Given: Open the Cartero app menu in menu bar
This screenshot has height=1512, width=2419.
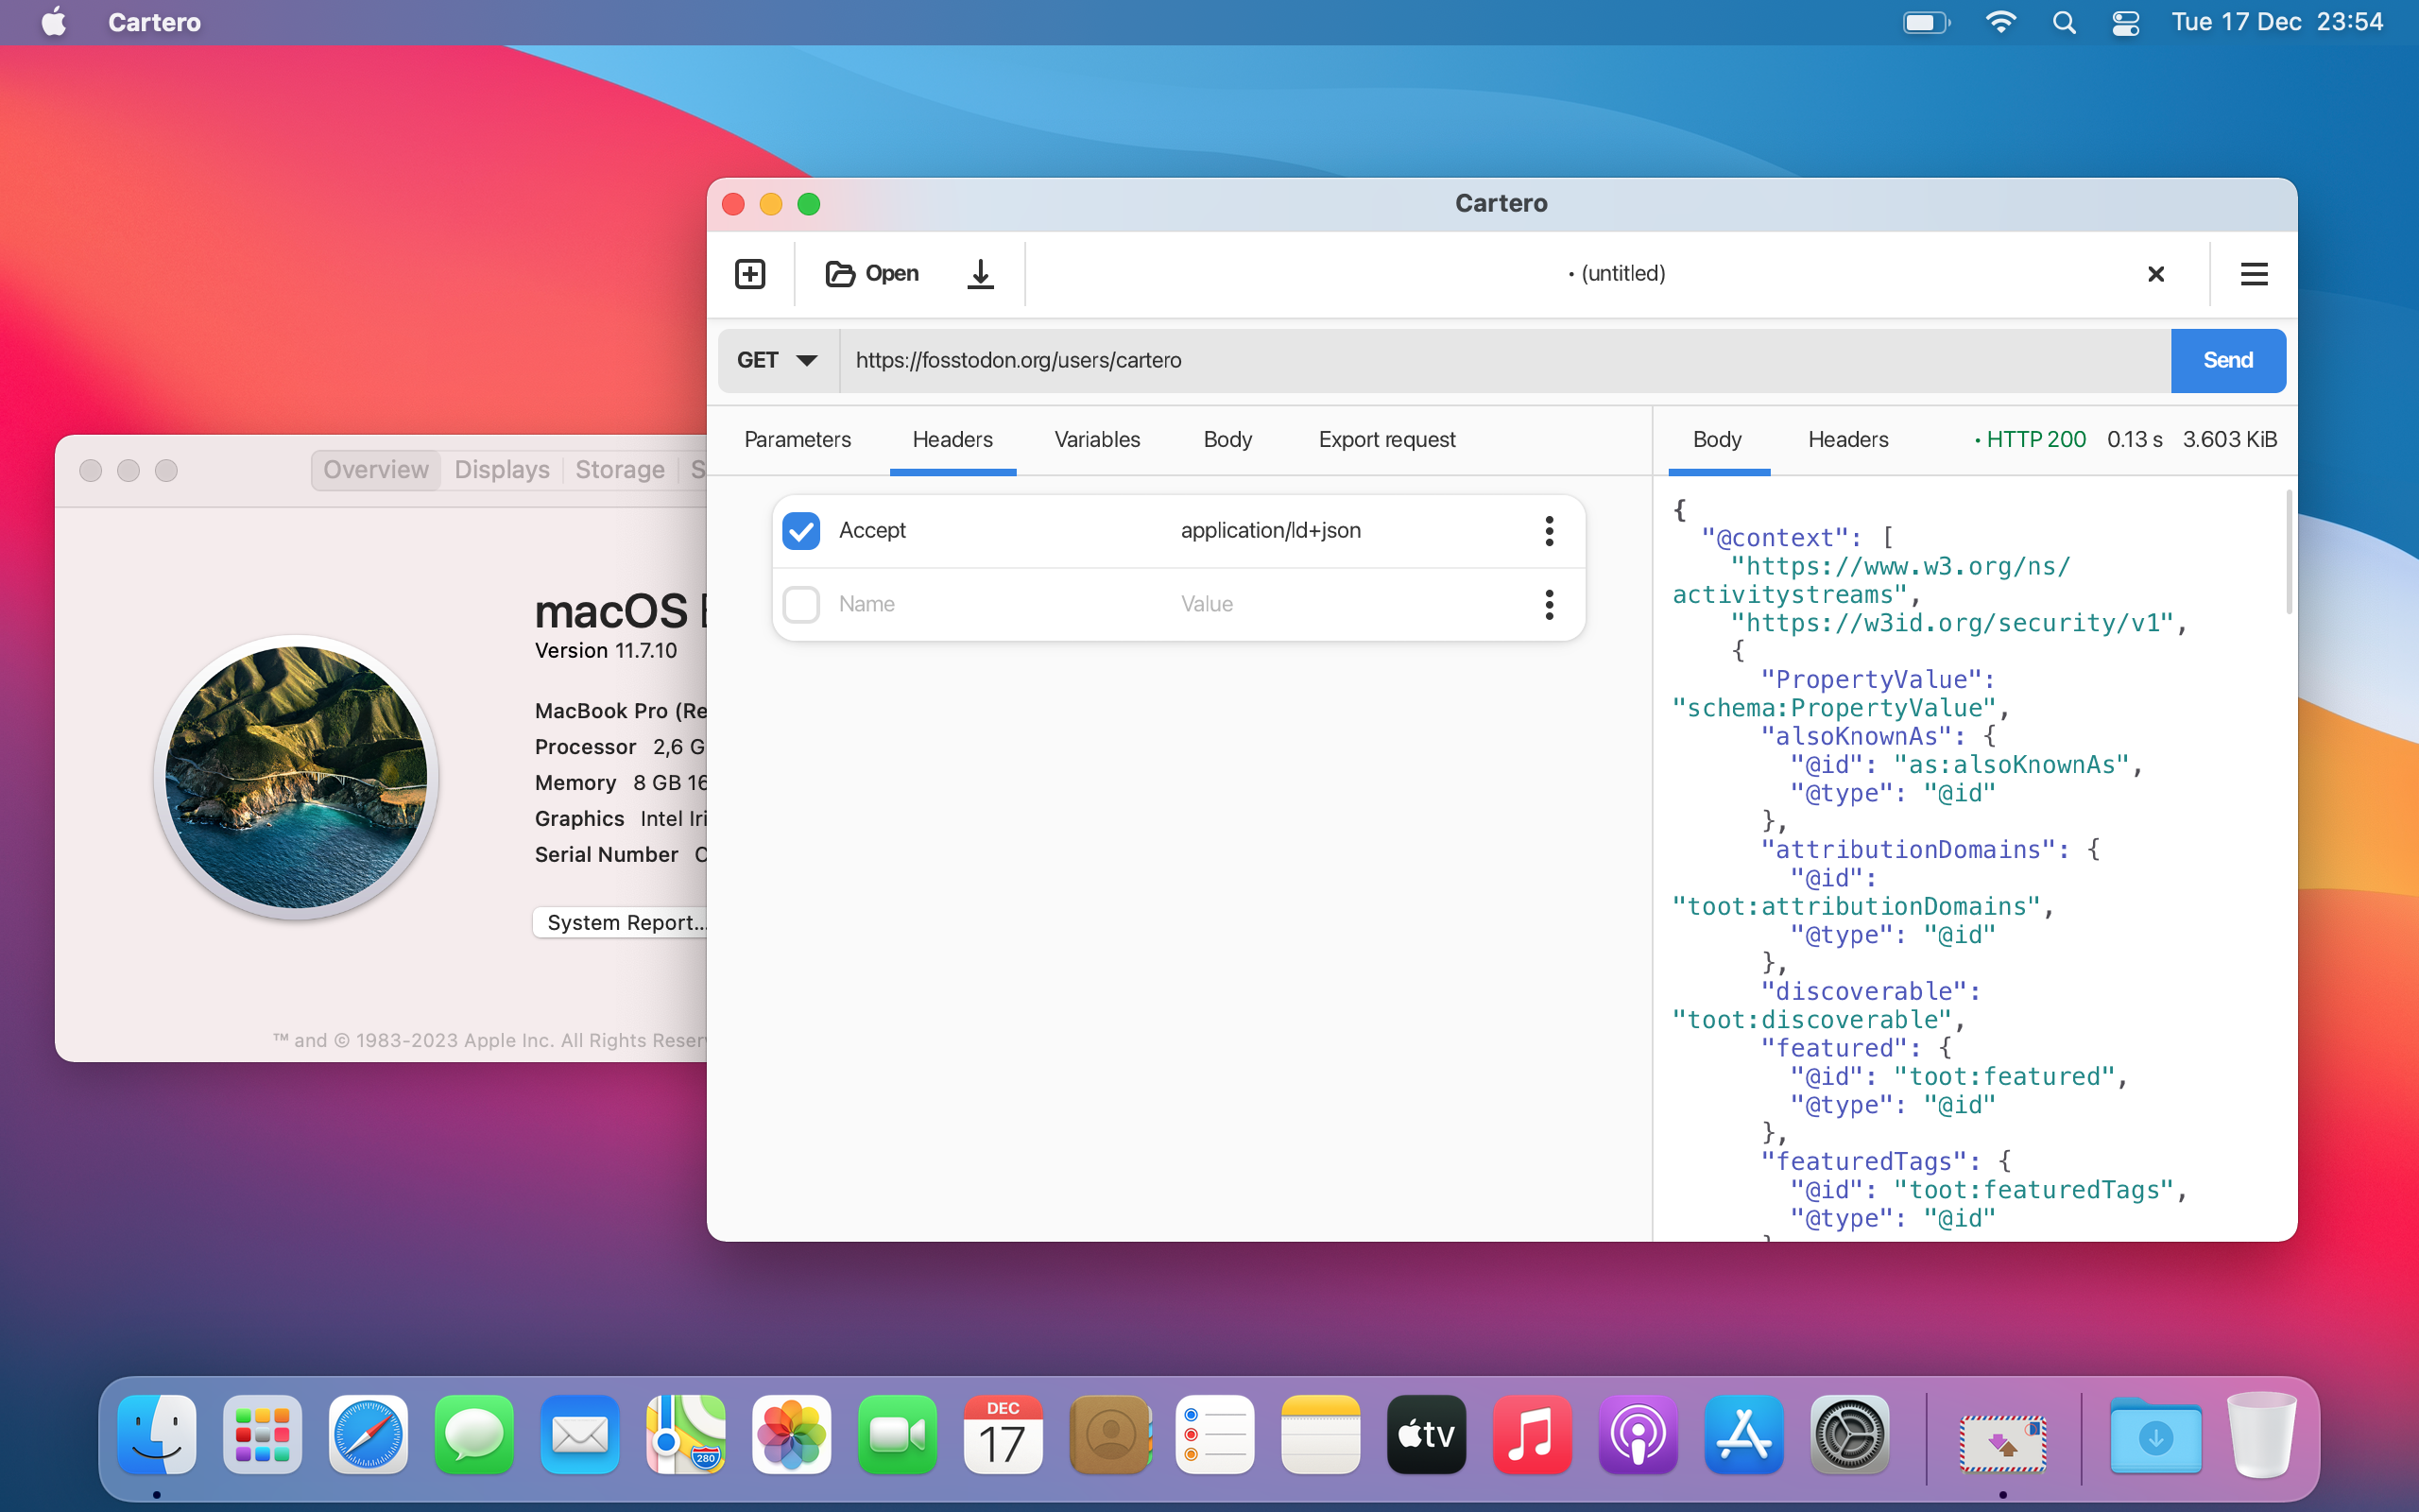Looking at the screenshot, I should (154, 22).
